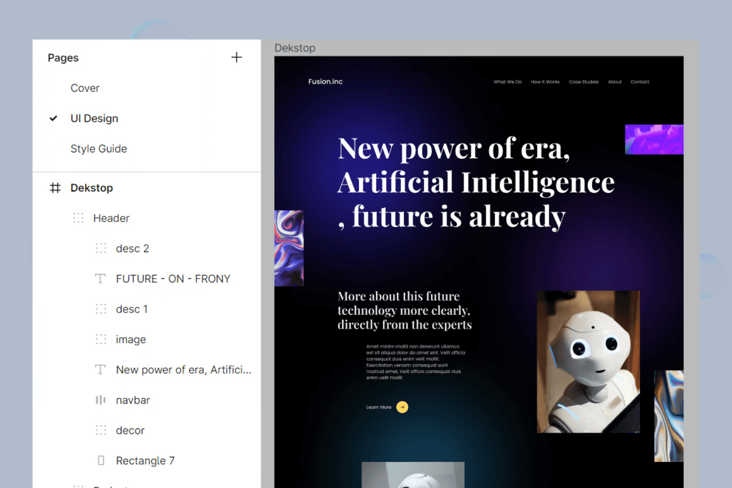Screen dimensions: 732x488
Task: Click About in design navbar
Action: point(615,82)
